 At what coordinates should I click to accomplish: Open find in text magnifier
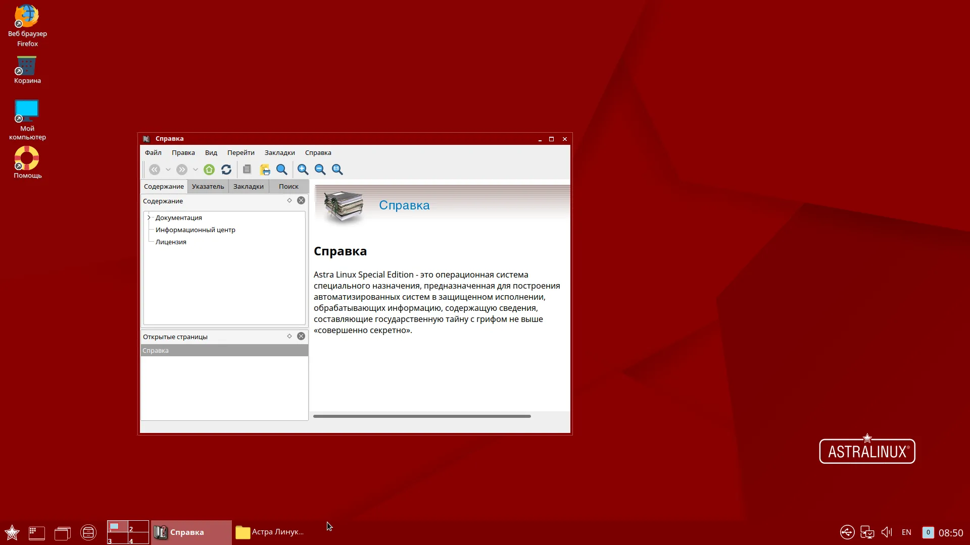coord(282,170)
